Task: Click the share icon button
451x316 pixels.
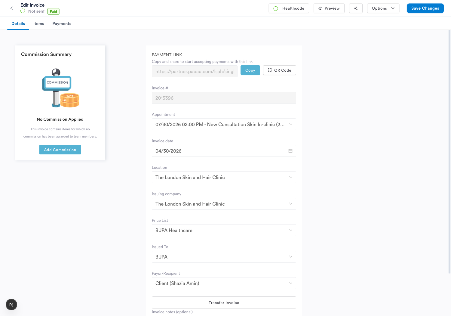Action: click(356, 8)
